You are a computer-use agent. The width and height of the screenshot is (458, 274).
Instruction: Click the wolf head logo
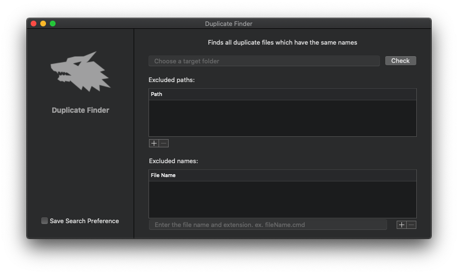point(80,71)
